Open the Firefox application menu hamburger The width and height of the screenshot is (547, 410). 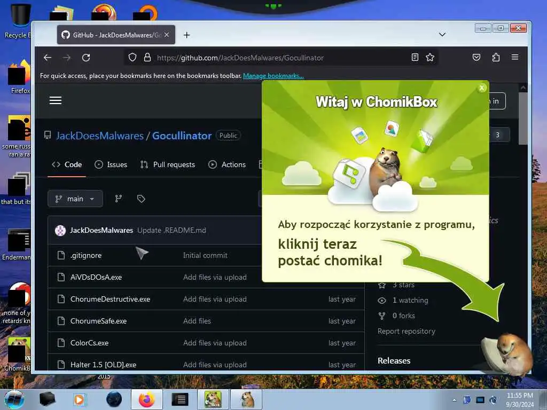[x=515, y=57]
